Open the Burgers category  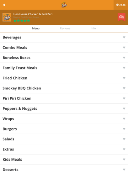point(64,129)
